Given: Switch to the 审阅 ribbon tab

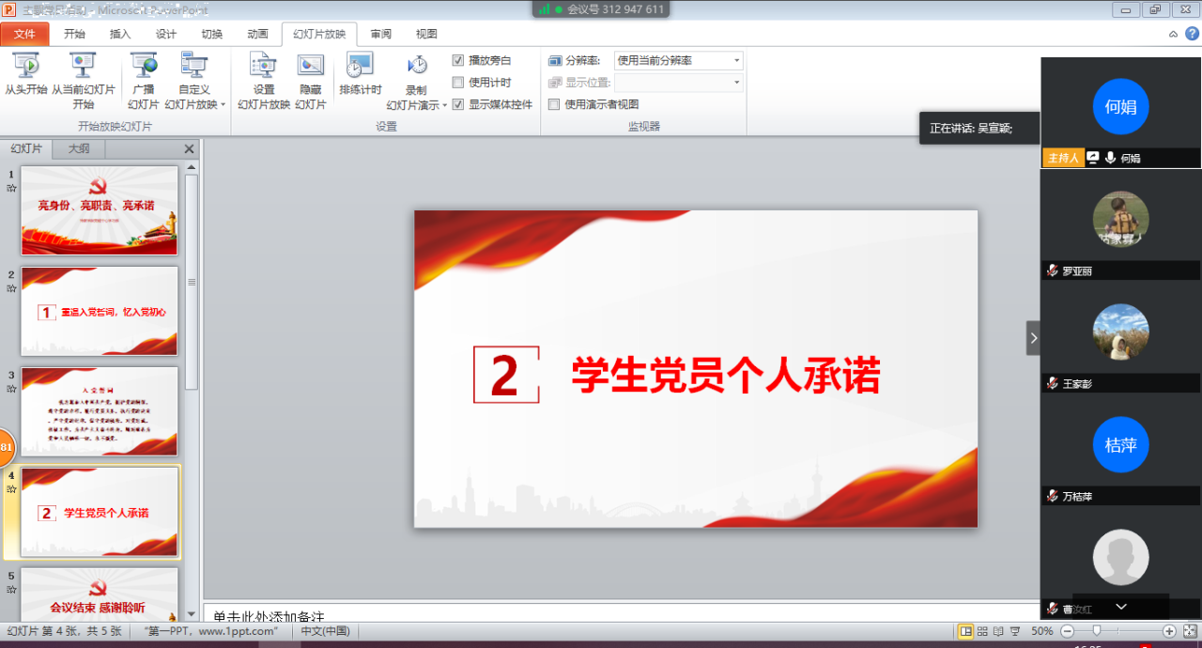Looking at the screenshot, I should tap(380, 34).
